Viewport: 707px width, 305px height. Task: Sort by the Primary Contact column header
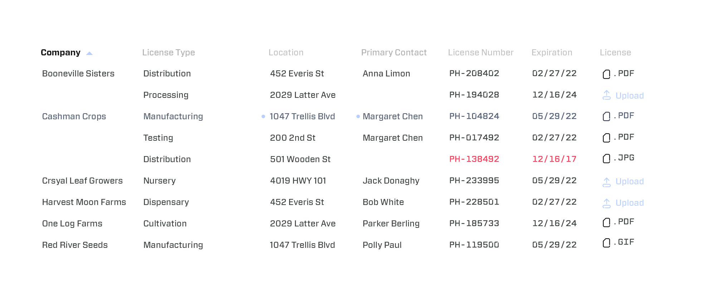pyautogui.click(x=394, y=52)
